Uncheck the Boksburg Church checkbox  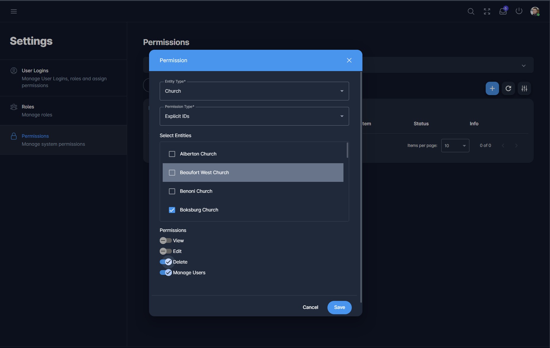click(x=172, y=210)
